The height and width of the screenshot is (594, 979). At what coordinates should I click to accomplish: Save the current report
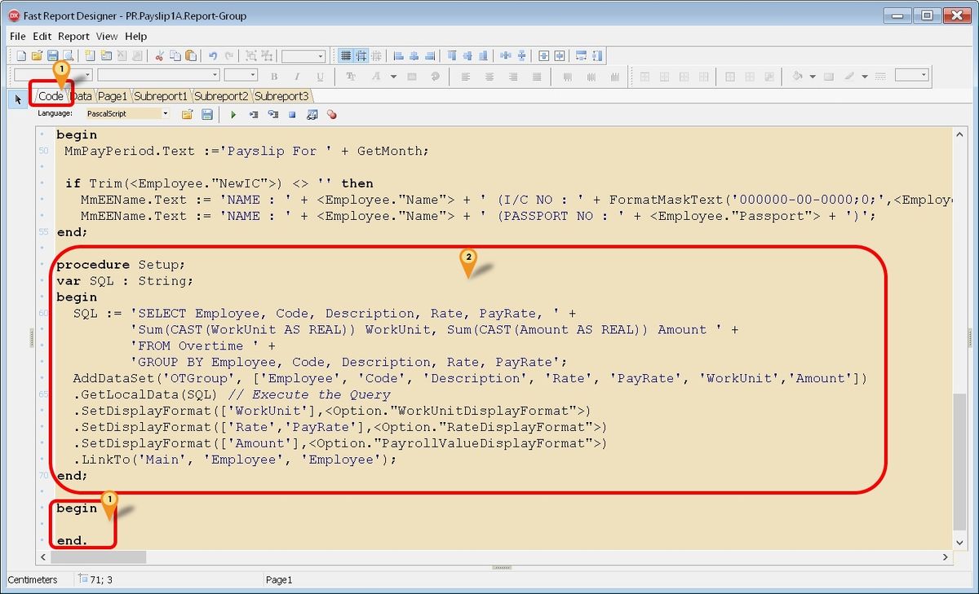point(51,55)
